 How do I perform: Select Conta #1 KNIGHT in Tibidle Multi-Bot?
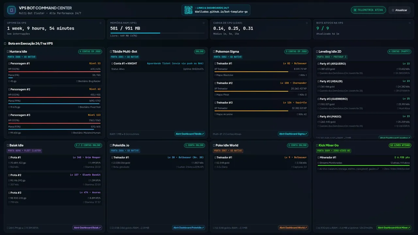[158, 66]
